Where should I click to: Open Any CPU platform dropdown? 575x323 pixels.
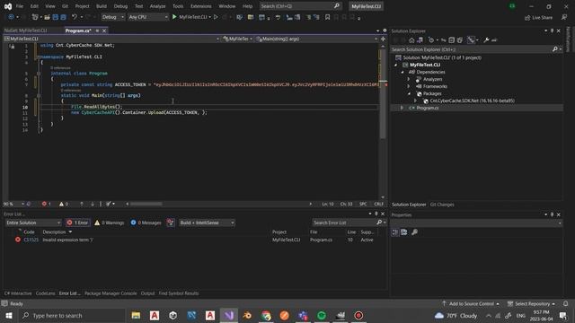pyautogui.click(x=148, y=17)
